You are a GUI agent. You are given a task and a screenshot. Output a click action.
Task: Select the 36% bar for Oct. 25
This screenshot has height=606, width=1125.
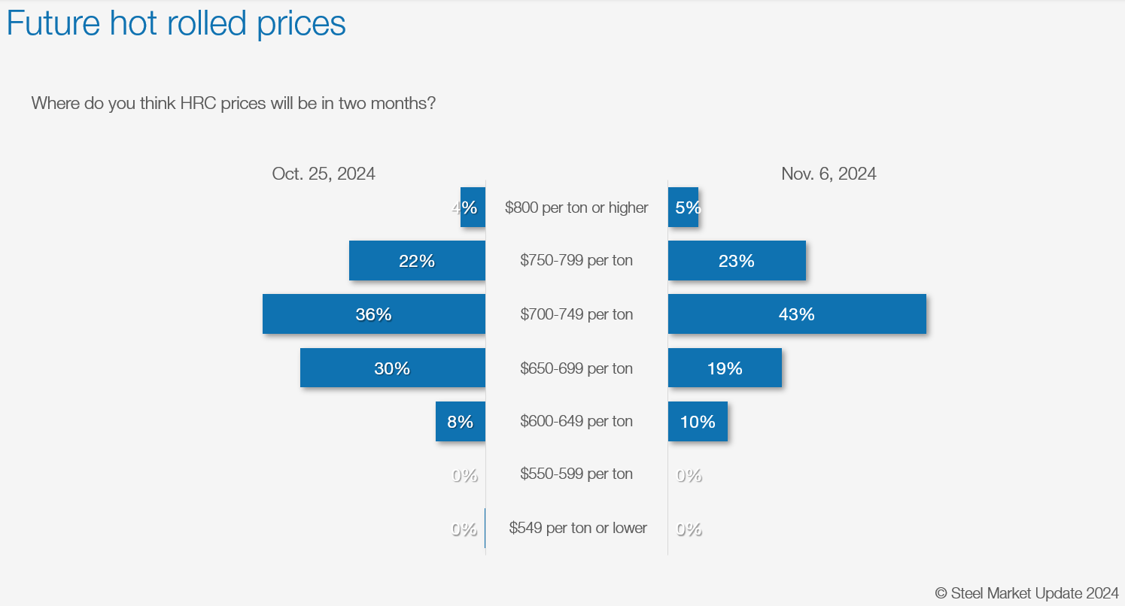coord(374,314)
